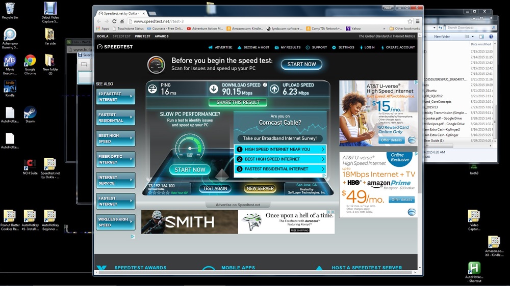The width and height of the screenshot is (510, 286).
Task: Select the Speedtest.net browser tab
Action: coord(122,14)
